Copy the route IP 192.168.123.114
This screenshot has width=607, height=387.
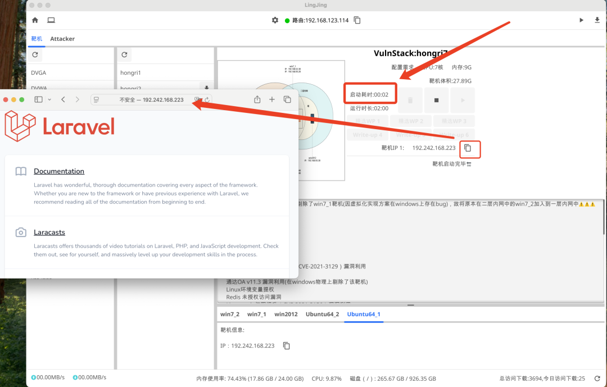357,20
